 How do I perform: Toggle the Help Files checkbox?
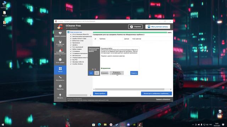[x=71, y=49]
